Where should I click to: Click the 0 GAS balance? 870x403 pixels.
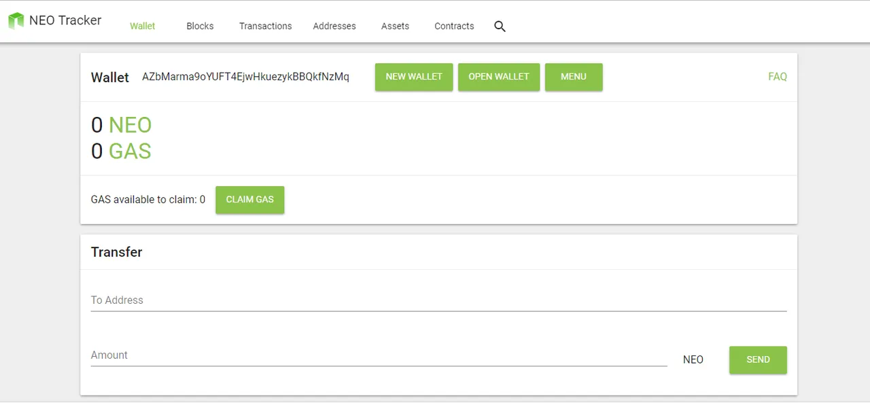[121, 151]
